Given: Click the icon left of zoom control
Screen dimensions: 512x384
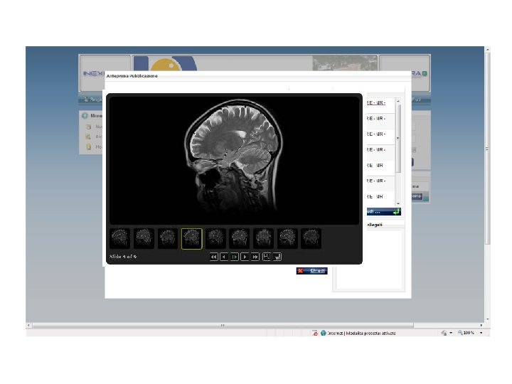Looking at the screenshot, I should coord(444,333).
